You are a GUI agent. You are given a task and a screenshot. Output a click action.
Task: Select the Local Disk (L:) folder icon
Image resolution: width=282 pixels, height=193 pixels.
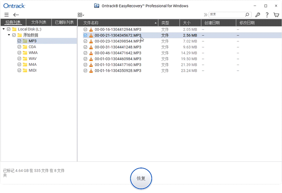click(x=14, y=29)
